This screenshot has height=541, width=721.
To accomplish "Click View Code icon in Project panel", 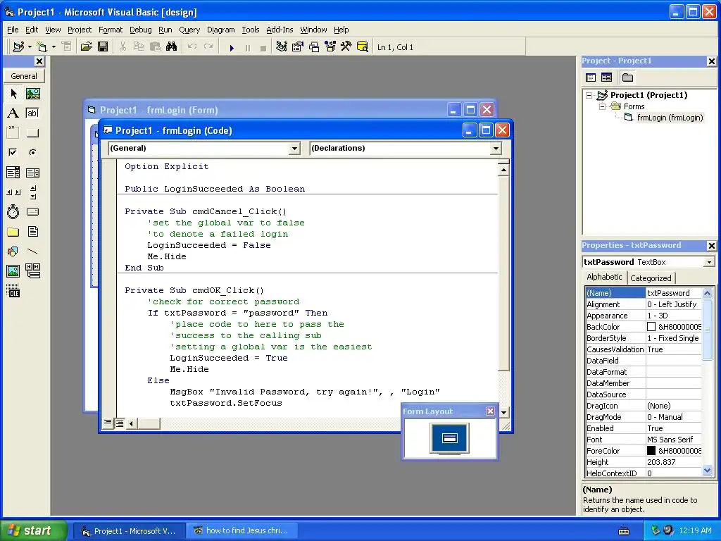I will 591,77.
